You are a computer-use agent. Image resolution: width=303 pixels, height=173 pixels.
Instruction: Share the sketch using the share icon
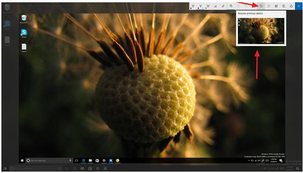(291, 6)
